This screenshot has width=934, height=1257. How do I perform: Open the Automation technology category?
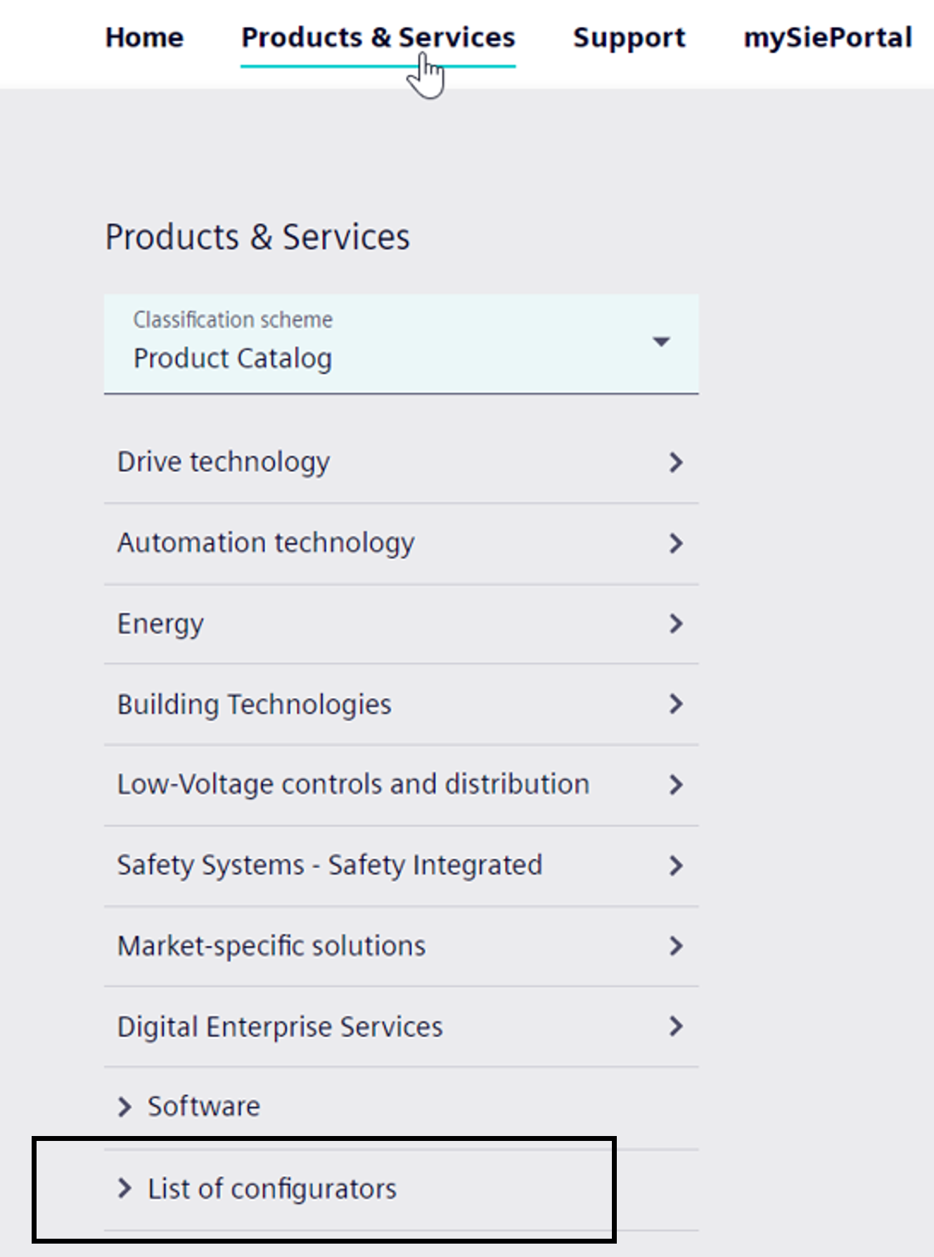click(x=266, y=543)
